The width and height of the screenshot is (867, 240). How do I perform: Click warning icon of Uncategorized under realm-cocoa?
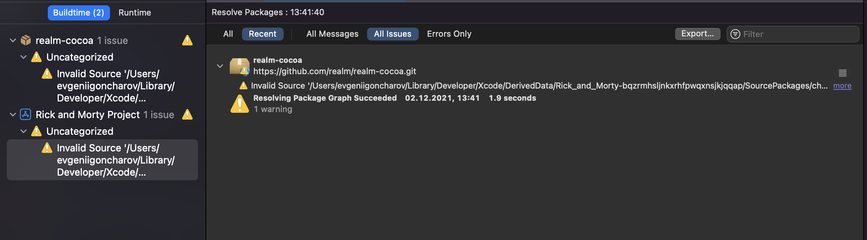[x=36, y=57]
